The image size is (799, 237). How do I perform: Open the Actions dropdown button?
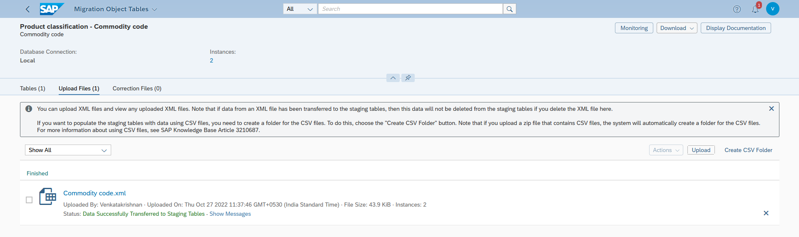[666, 150]
